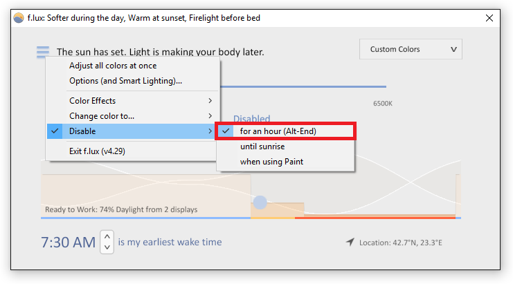The height and width of the screenshot is (284, 513).
Task: Click the location arrow icon
Action: [x=350, y=243]
